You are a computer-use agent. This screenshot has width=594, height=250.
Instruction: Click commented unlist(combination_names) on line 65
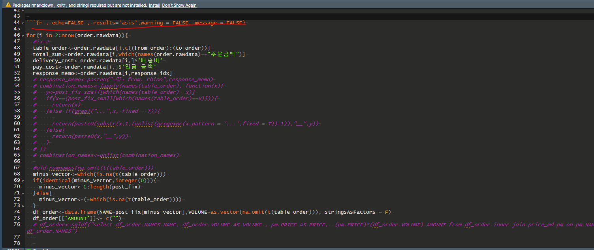tap(139, 155)
